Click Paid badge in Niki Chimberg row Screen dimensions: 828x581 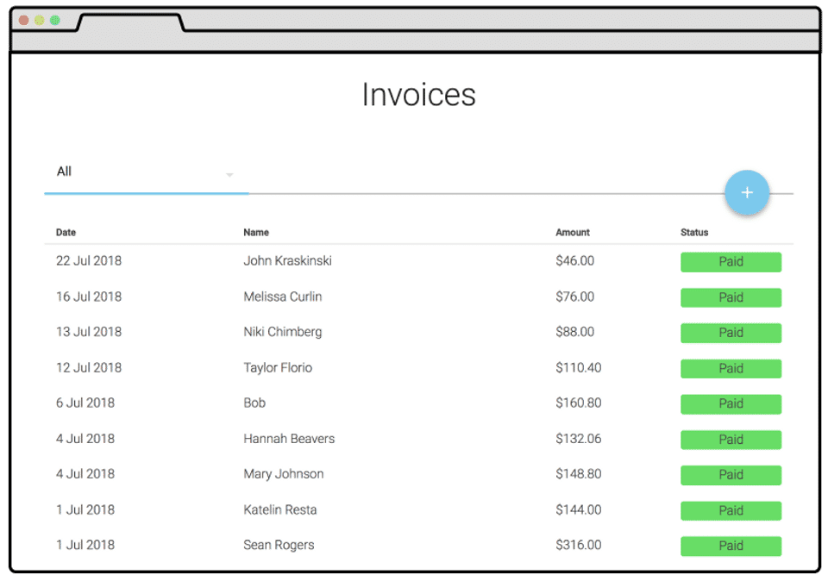(731, 333)
